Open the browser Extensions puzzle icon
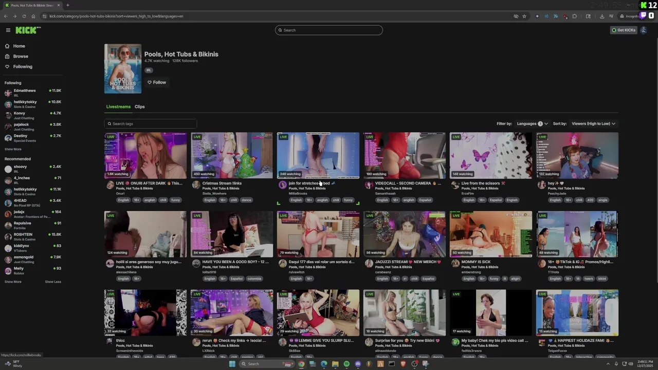This screenshot has width=658, height=370. click(575, 16)
